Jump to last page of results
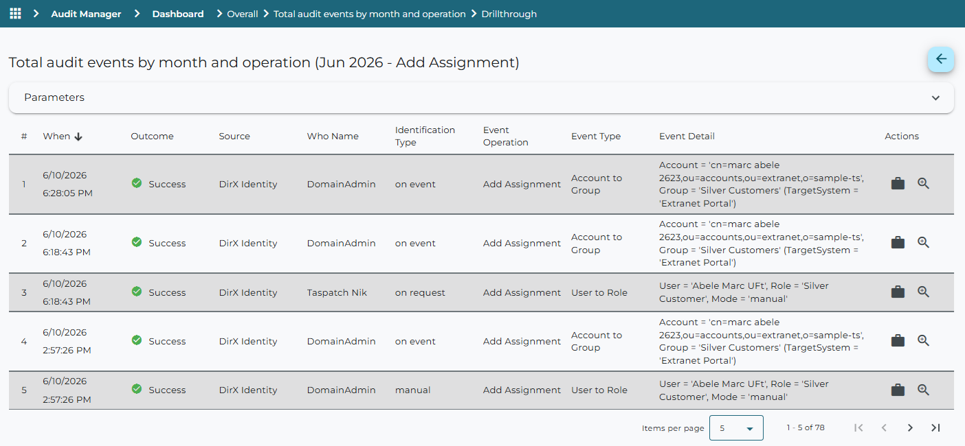 tap(935, 427)
